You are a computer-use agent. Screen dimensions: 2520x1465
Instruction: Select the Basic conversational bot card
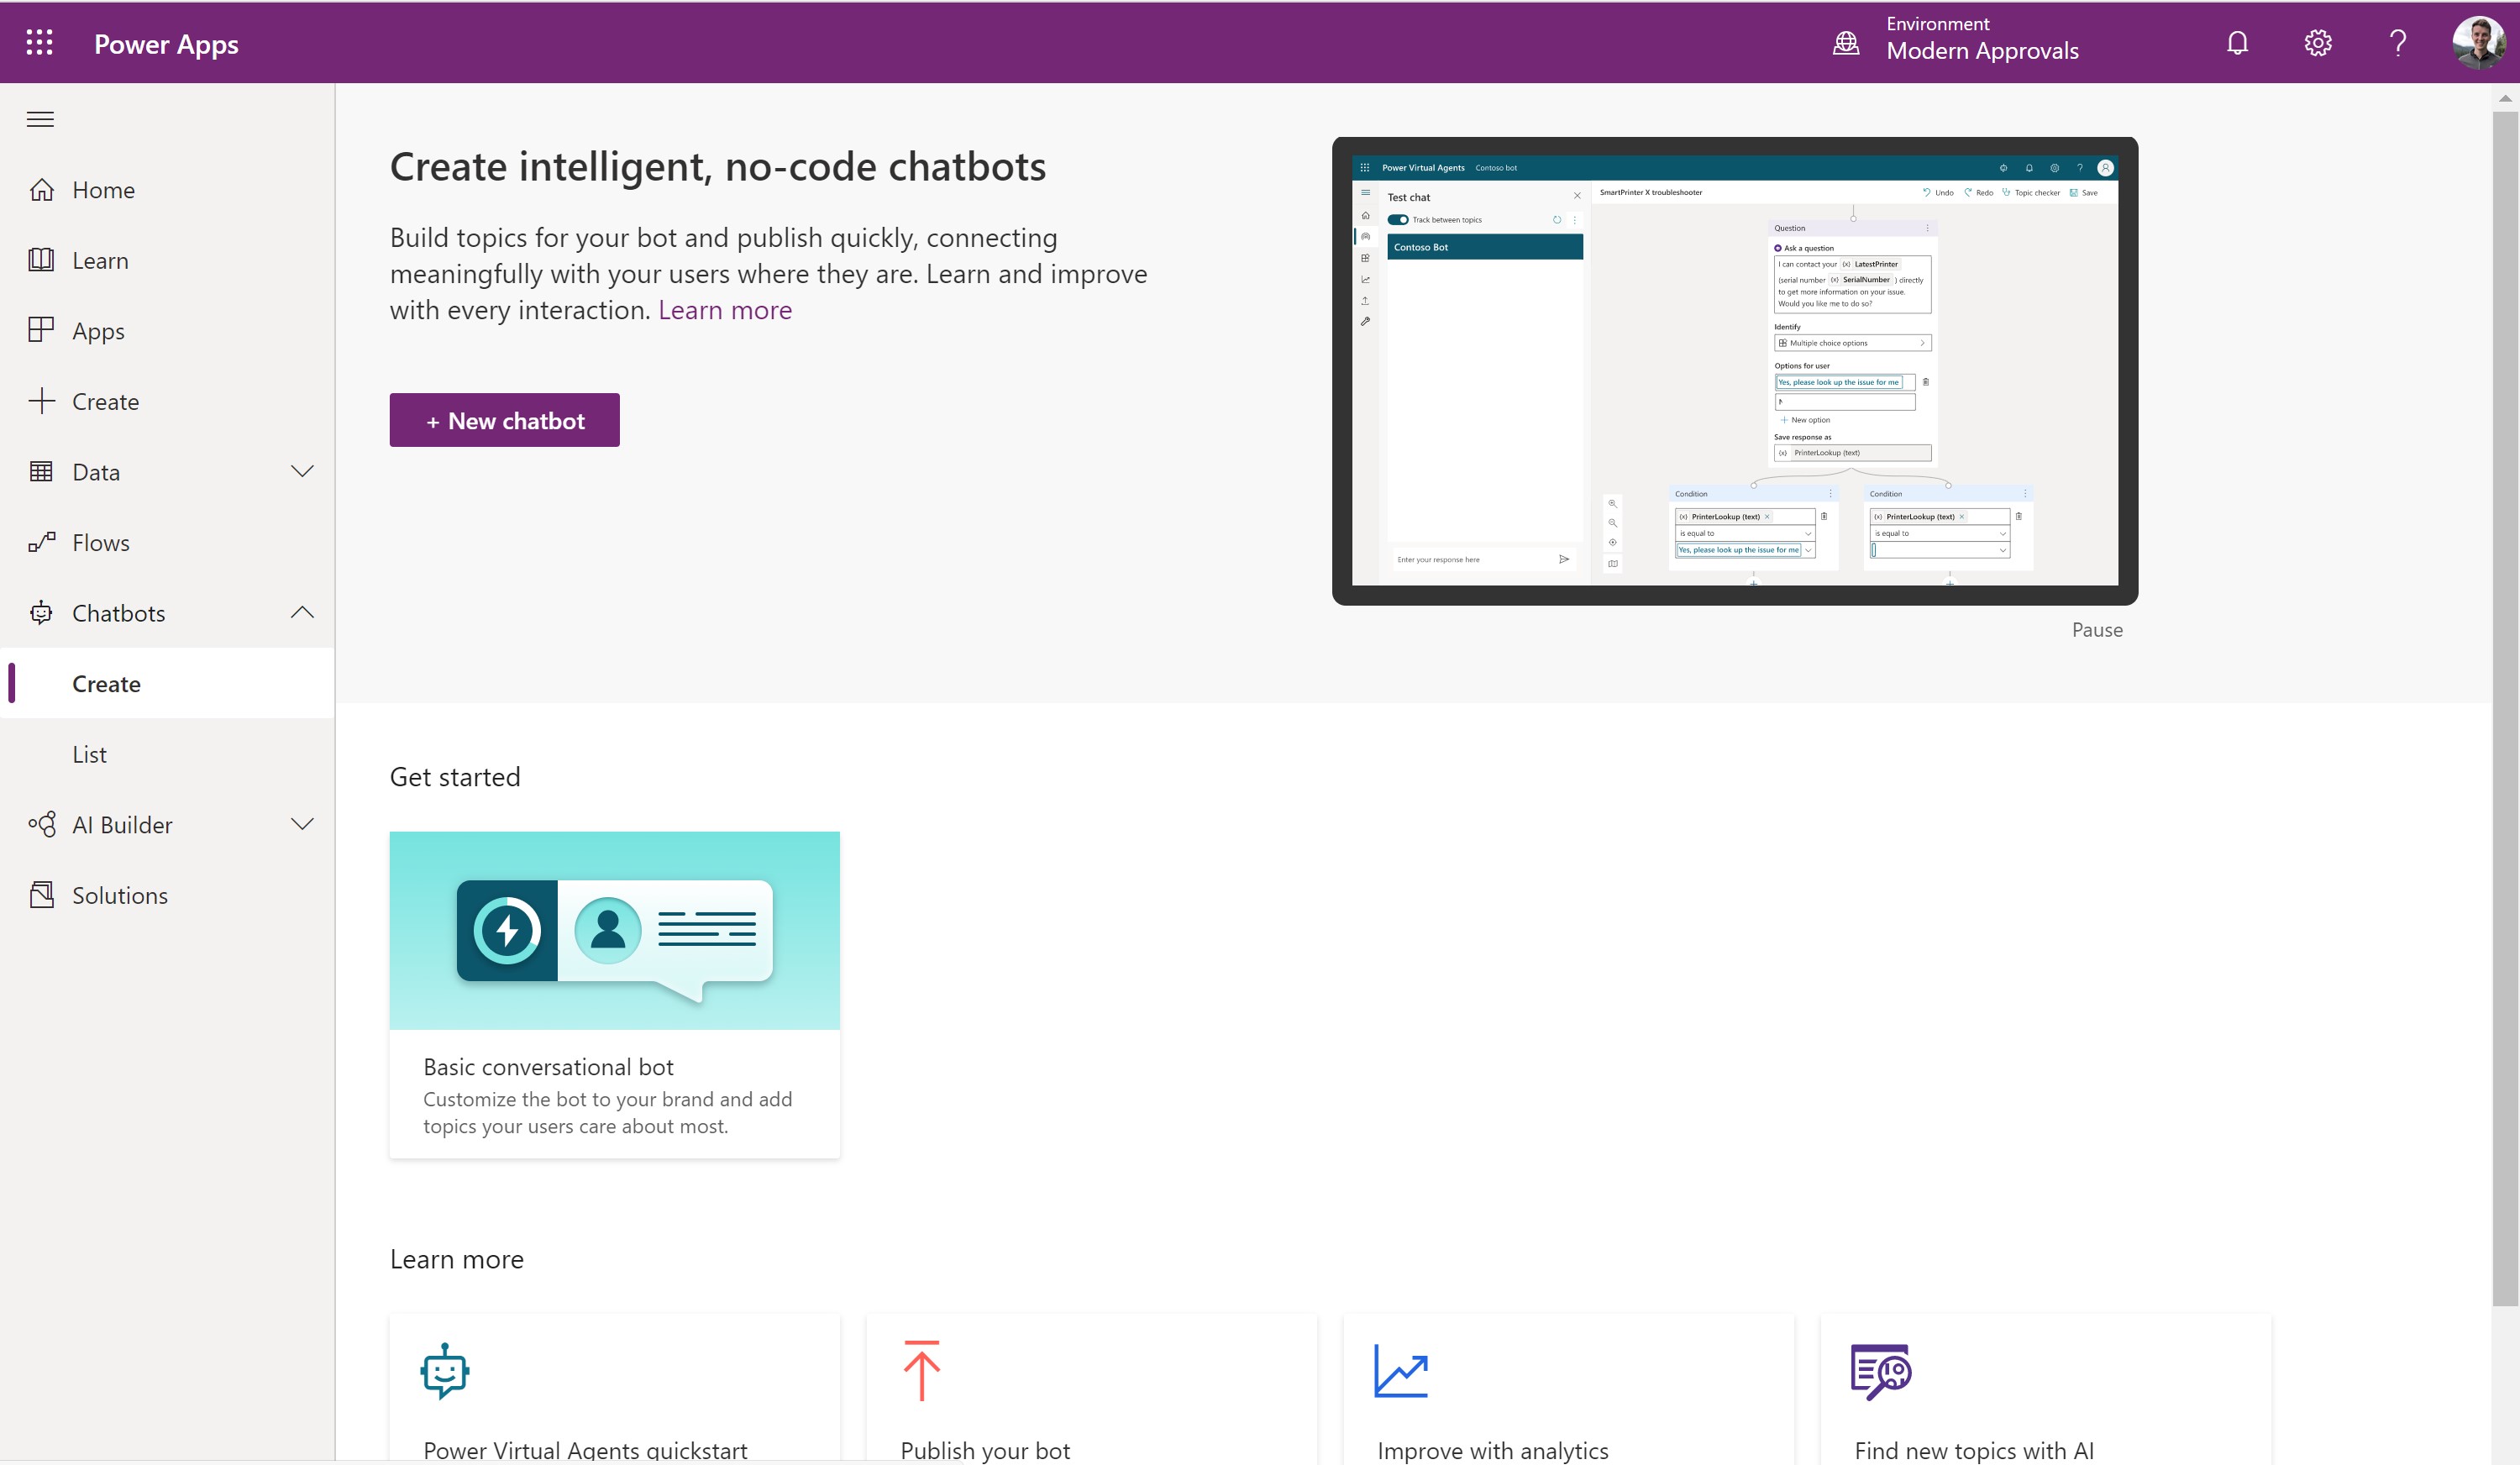[x=614, y=994]
